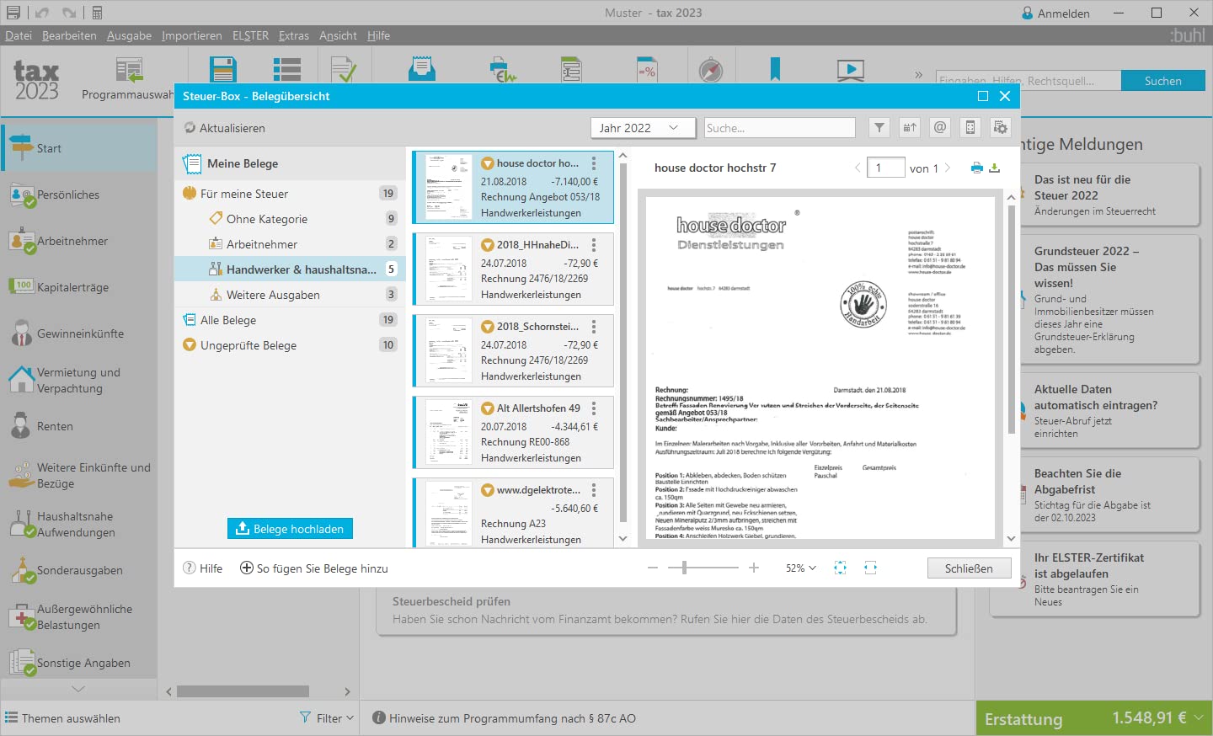Expand more toolbar items with double chevron
Image resolution: width=1213 pixels, height=736 pixels.
pos(918,75)
